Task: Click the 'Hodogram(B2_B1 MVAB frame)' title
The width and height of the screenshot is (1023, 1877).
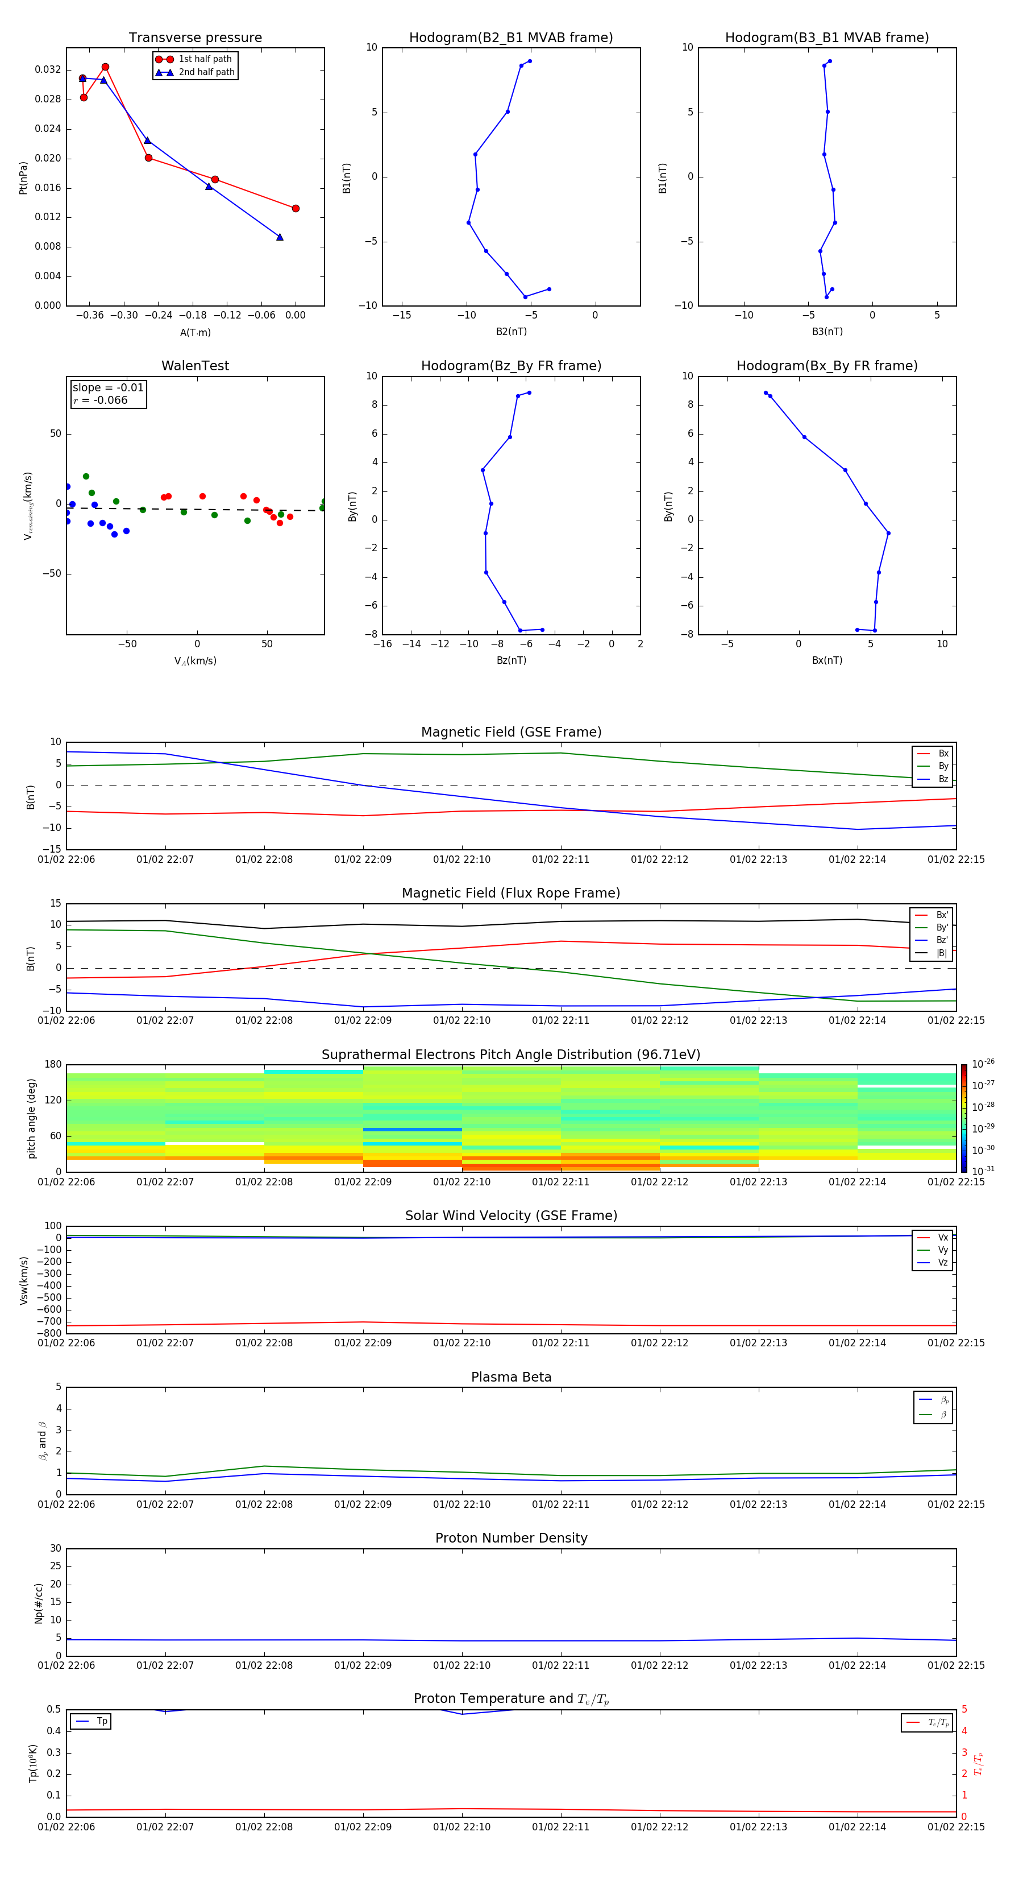Action: pyautogui.click(x=511, y=37)
